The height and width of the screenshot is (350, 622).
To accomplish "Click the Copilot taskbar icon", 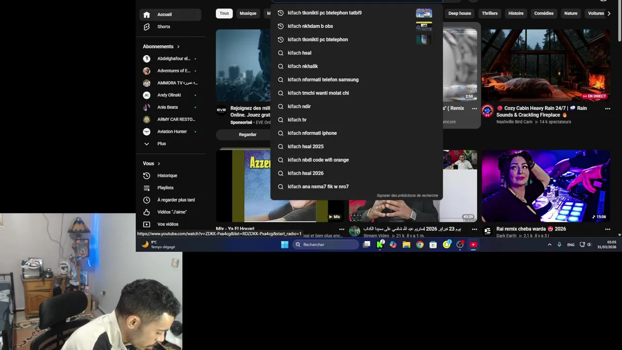I will 393,245.
